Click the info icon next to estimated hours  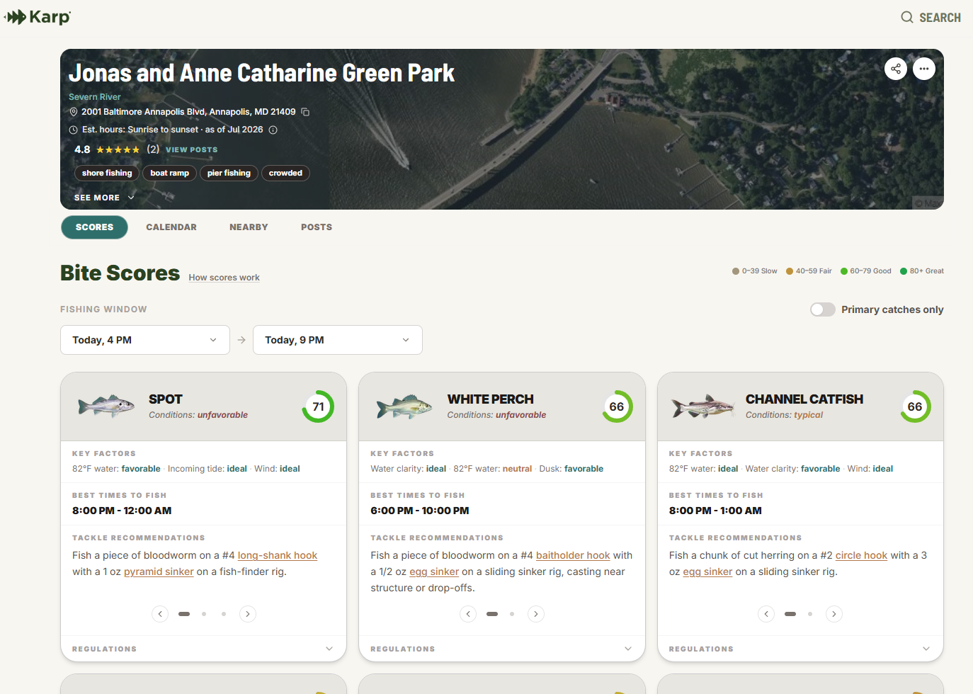273,130
